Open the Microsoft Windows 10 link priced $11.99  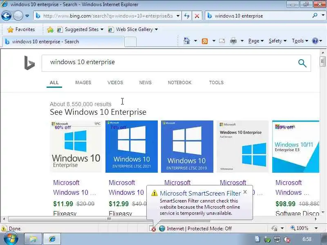click(x=74, y=187)
